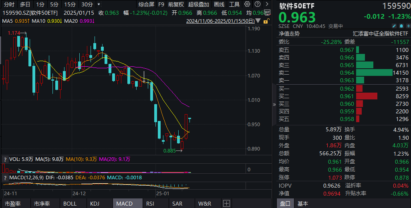Open VOL indicator help question mark
411x208 pixels.
coord(5,159)
